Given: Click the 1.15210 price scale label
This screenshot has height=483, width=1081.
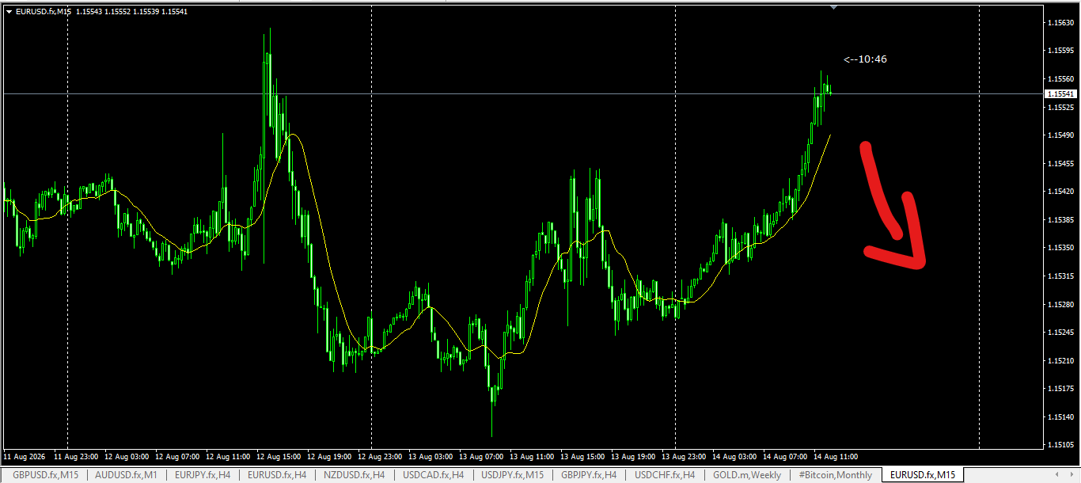Looking at the screenshot, I should click(1060, 361).
